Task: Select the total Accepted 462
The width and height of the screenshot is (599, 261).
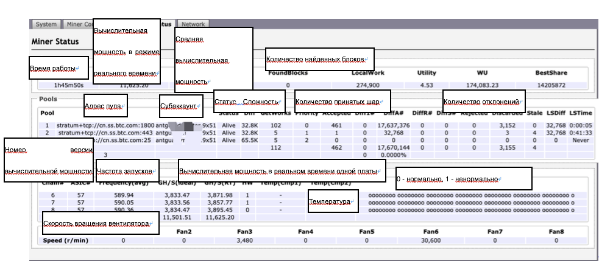Action: (336, 148)
